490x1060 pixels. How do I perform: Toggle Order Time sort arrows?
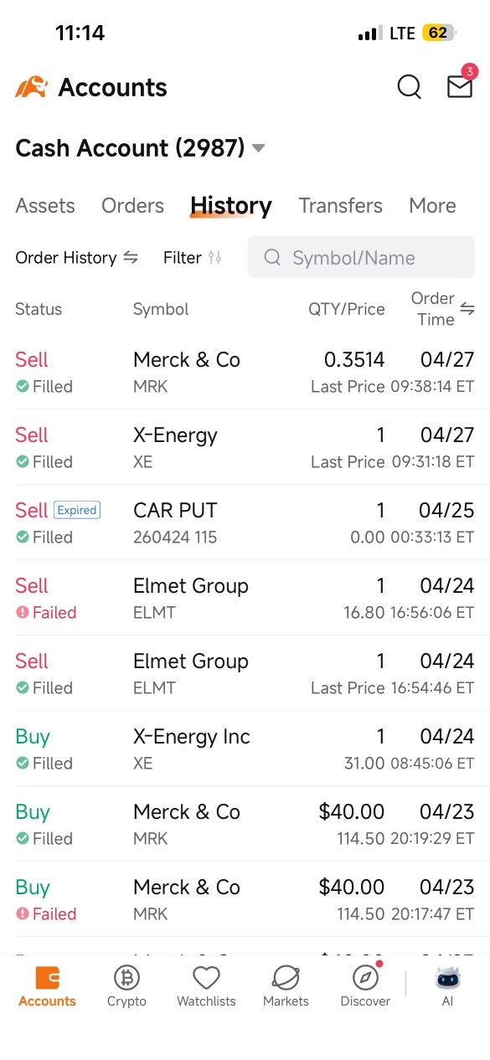coord(467,309)
